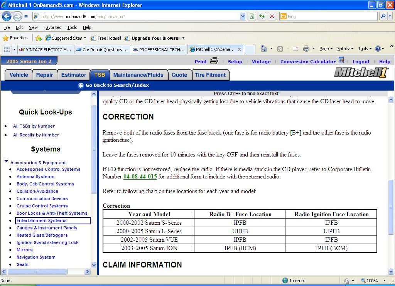395x286 pixels.
Task: Click Add to Favorites Bar star icon
Action: 39,38
